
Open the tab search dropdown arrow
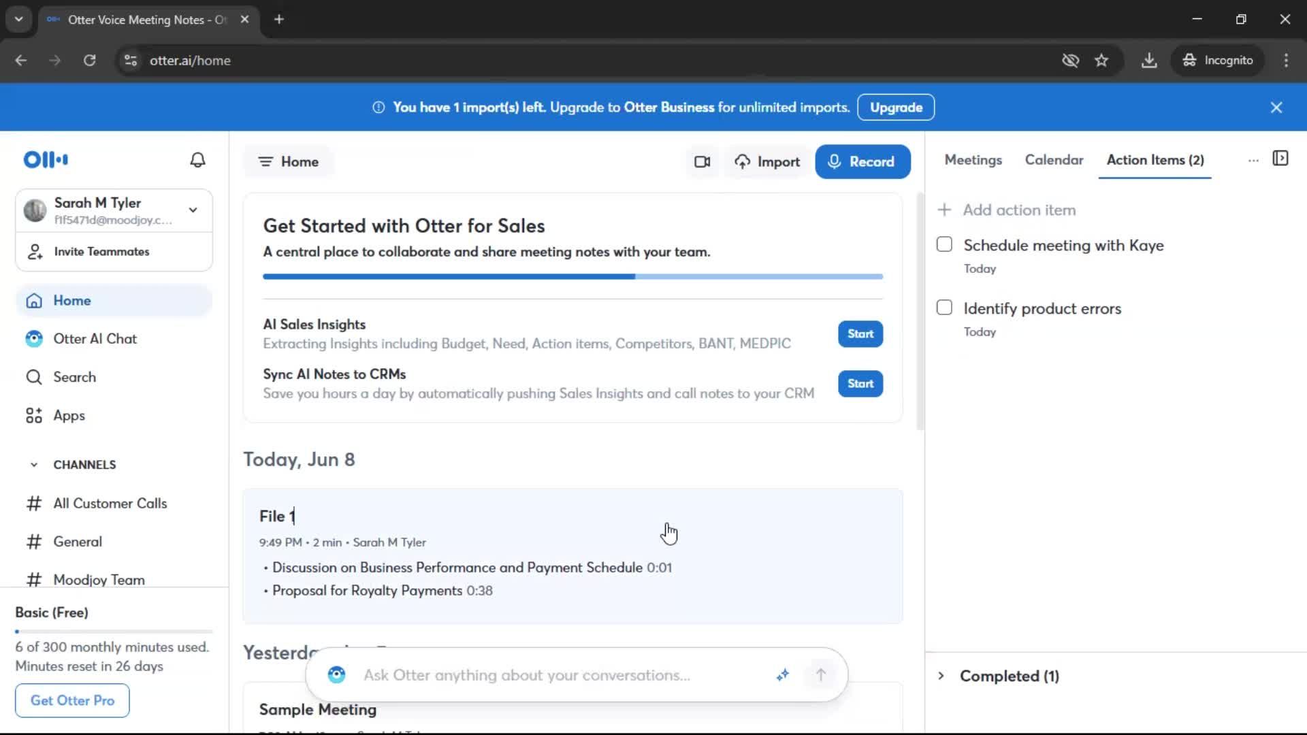(19, 19)
